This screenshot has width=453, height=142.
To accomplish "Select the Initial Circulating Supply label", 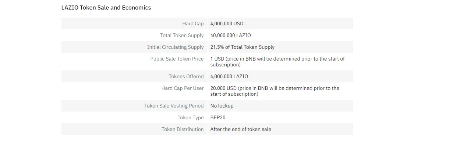I will pos(175,47).
